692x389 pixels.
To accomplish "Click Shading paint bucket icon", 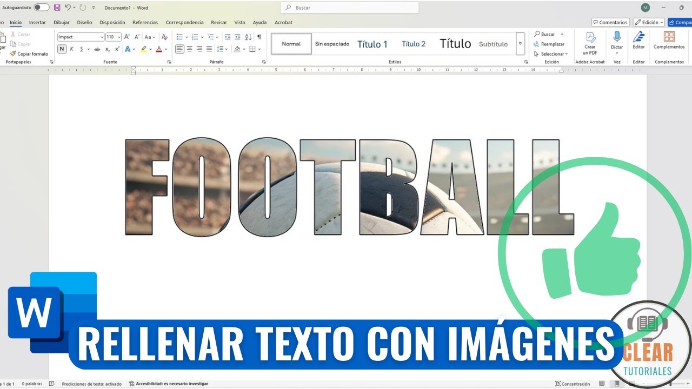I will pos(237,49).
